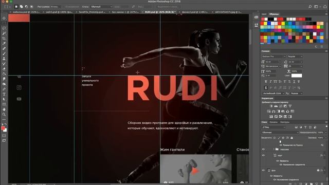
Task: Switch to RUDI.psd document tab
Action: pyautogui.click(x=160, y=12)
